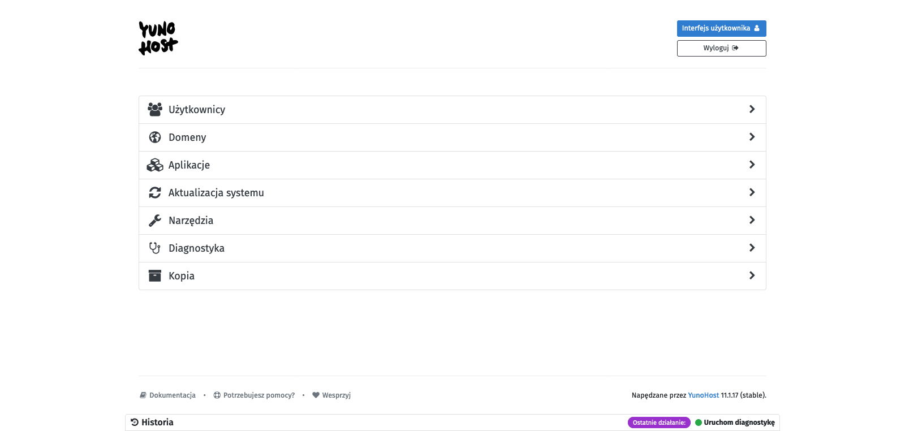The image size is (905, 431).
Task: Click the refresh icon beside Aktualizacja systemu
Action: pyautogui.click(x=155, y=193)
